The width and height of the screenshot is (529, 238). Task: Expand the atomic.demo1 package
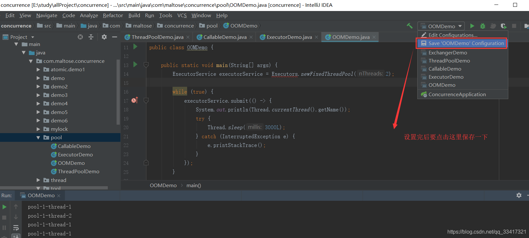click(38, 69)
